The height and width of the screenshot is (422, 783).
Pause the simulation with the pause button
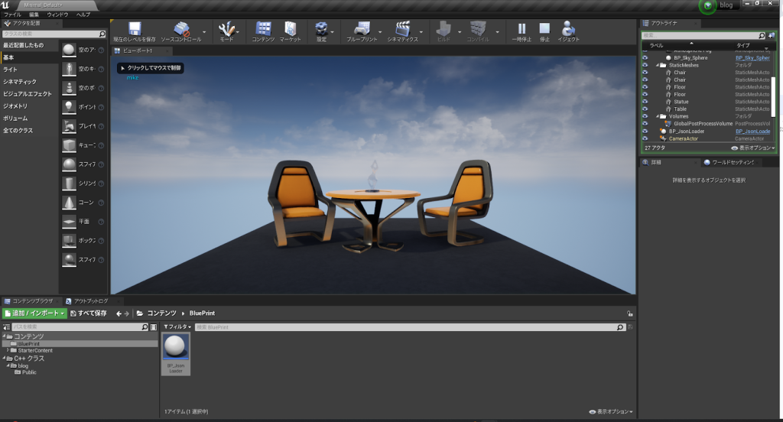coord(522,29)
